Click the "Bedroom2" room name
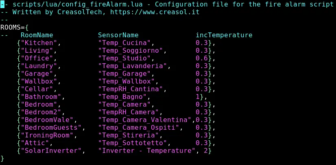Image resolution: width=336 pixels, height=165 pixels. 41,112
